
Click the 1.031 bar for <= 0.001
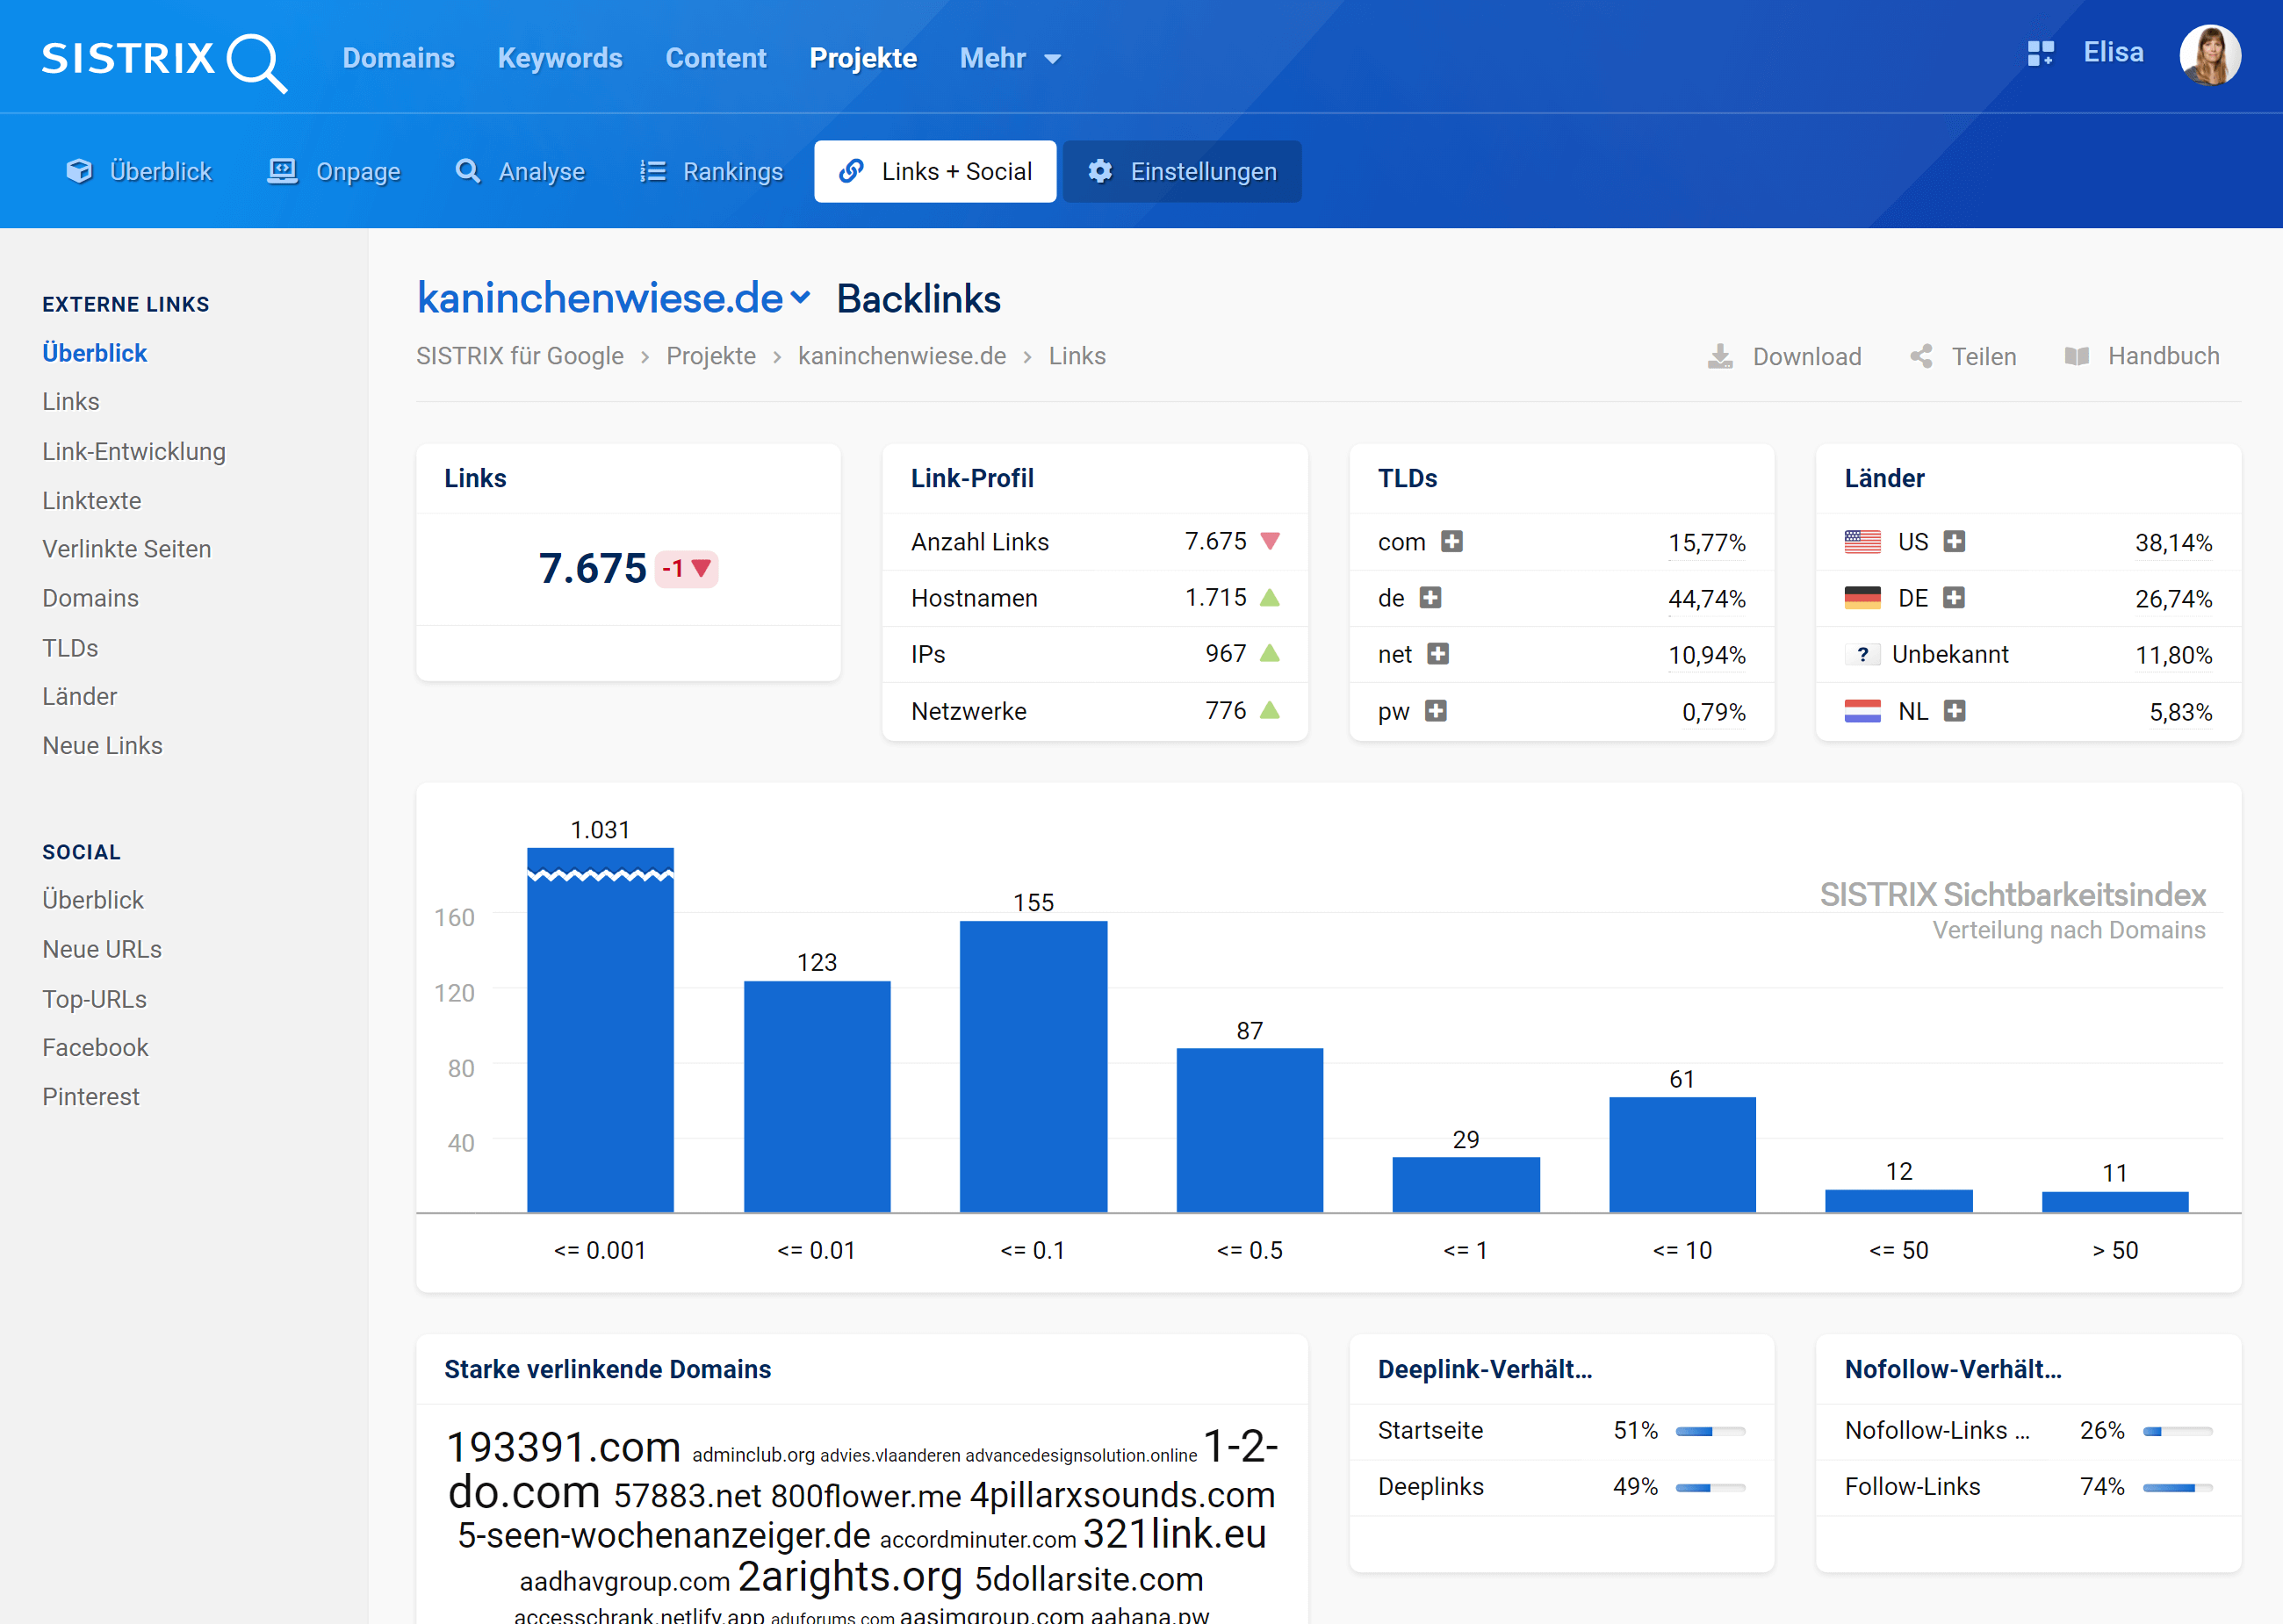click(x=600, y=1030)
